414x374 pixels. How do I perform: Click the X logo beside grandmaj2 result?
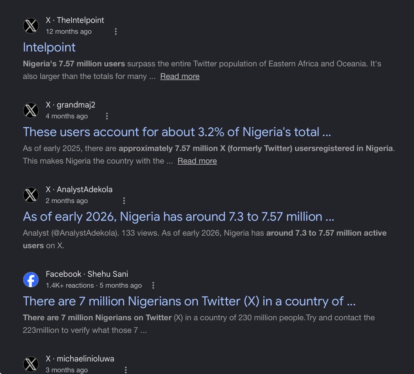(x=31, y=110)
